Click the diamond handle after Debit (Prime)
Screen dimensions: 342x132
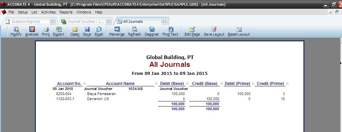click(x=253, y=83)
